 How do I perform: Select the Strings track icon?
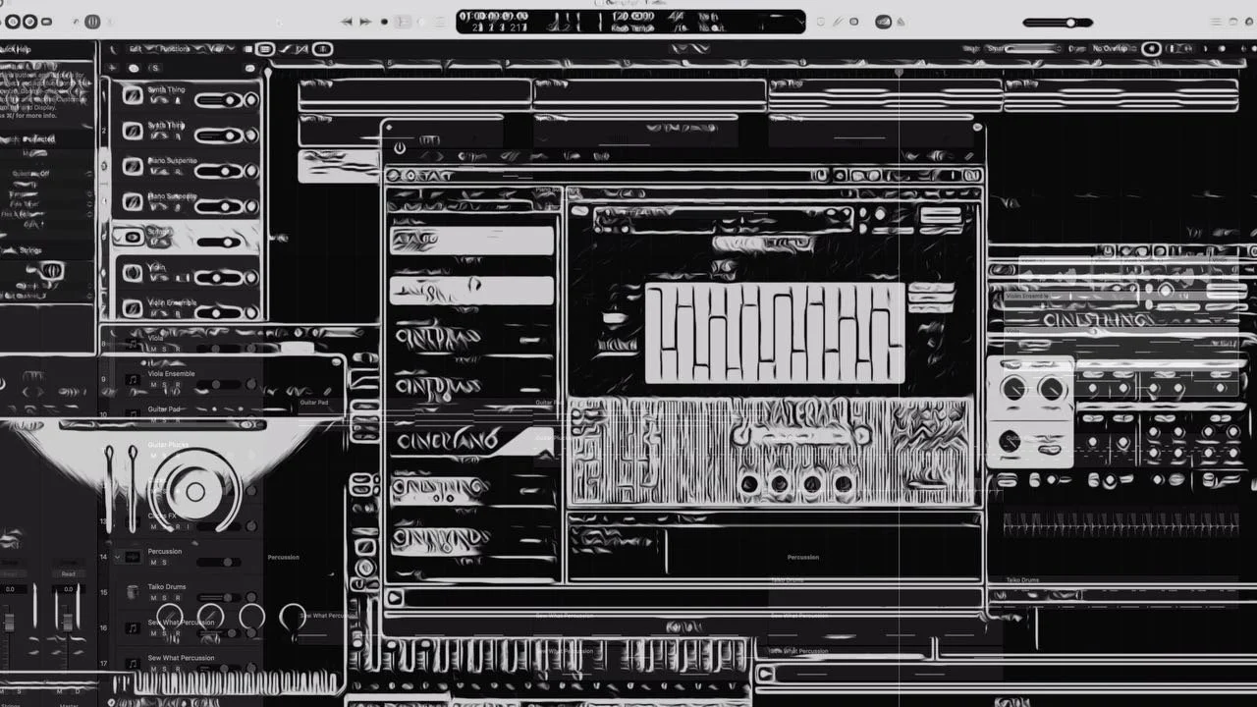pos(133,237)
